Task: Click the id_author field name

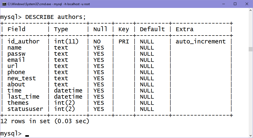Action: point(23,42)
